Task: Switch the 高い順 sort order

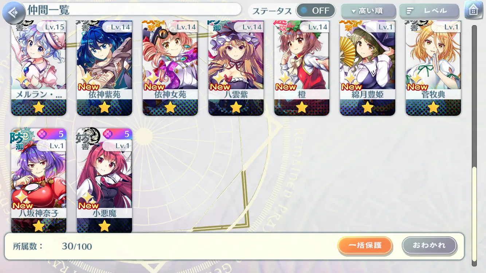Action: pos(368,11)
